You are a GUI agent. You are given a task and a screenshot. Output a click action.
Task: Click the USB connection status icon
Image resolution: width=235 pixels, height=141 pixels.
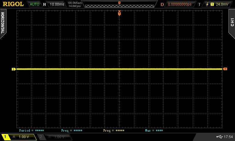[219, 137]
